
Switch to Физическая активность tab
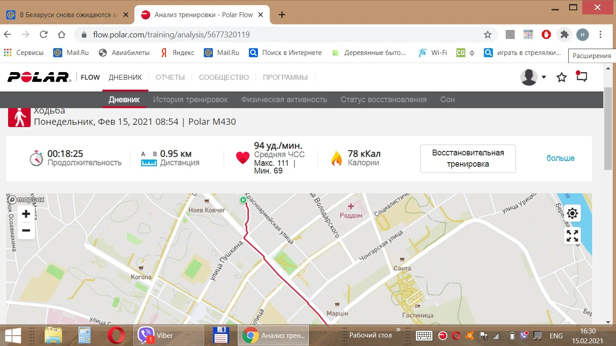tap(284, 100)
